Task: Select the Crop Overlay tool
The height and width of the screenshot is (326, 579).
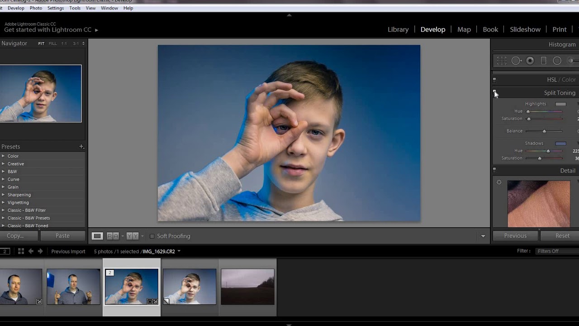Action: tap(502, 61)
